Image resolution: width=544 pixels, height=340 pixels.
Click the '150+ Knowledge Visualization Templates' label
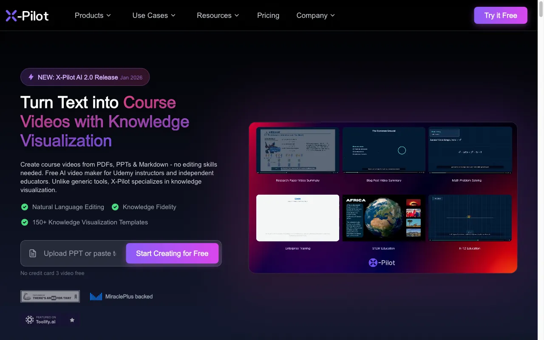click(x=90, y=222)
